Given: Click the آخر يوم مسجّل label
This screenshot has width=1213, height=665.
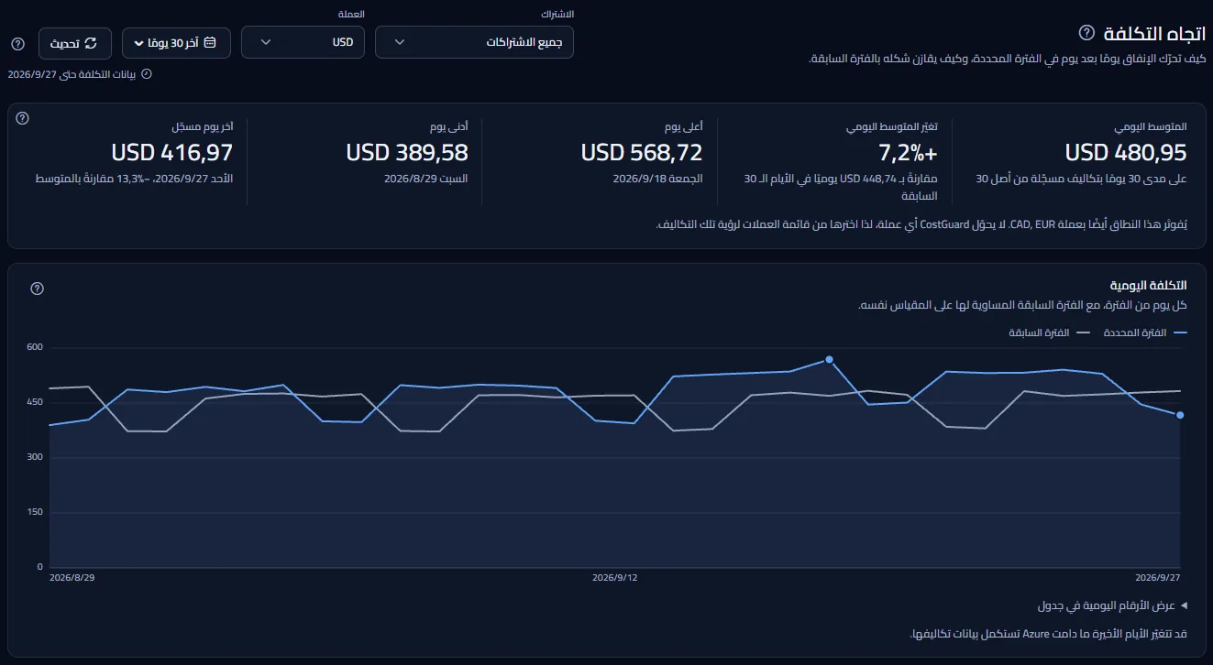Looking at the screenshot, I should [x=203, y=125].
